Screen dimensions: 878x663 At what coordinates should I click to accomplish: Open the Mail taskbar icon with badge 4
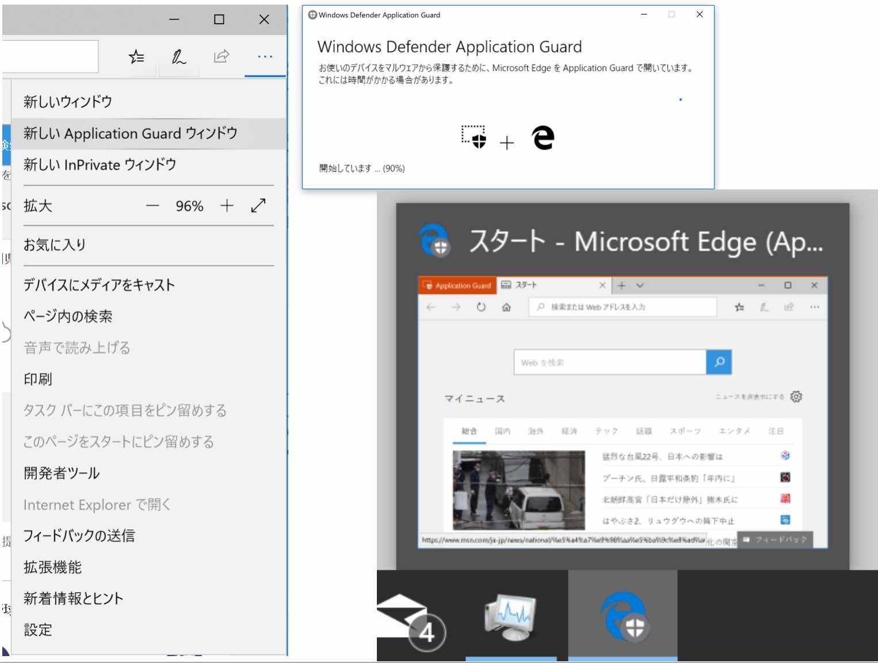coord(411,622)
